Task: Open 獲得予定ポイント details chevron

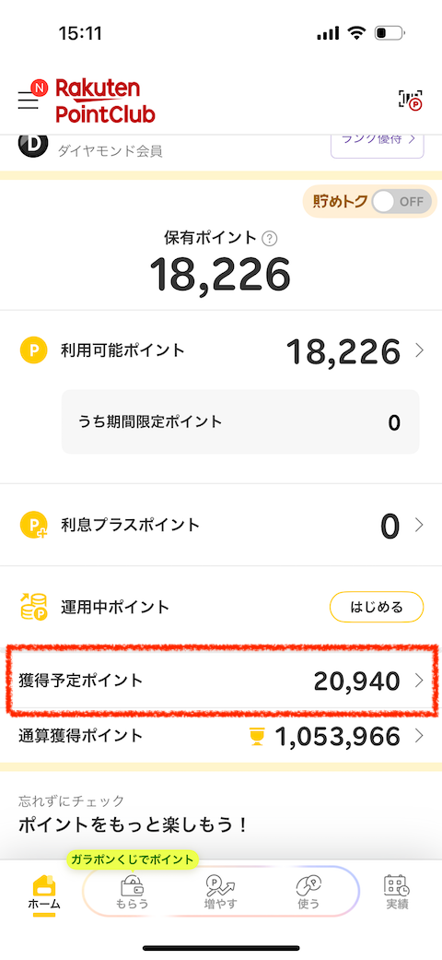Action: point(419,681)
